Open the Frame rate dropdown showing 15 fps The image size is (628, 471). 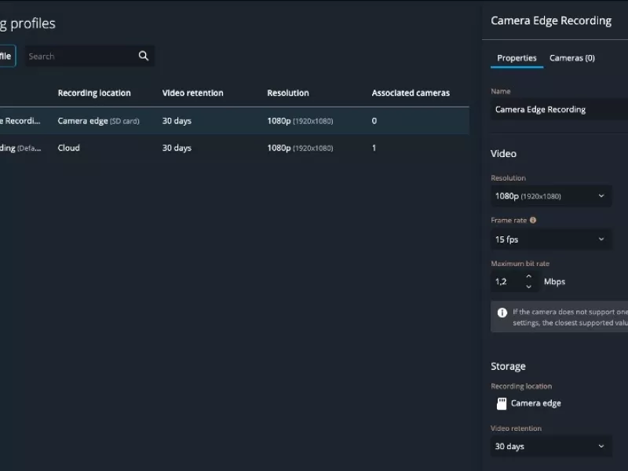click(550, 239)
